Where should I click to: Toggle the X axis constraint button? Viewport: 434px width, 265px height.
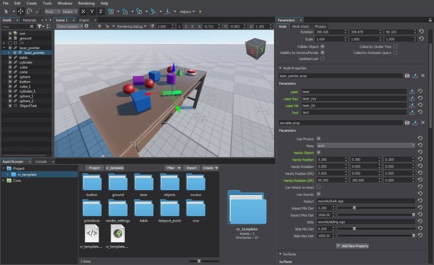click(83, 11)
